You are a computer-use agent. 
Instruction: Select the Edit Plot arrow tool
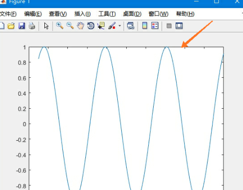(46, 26)
